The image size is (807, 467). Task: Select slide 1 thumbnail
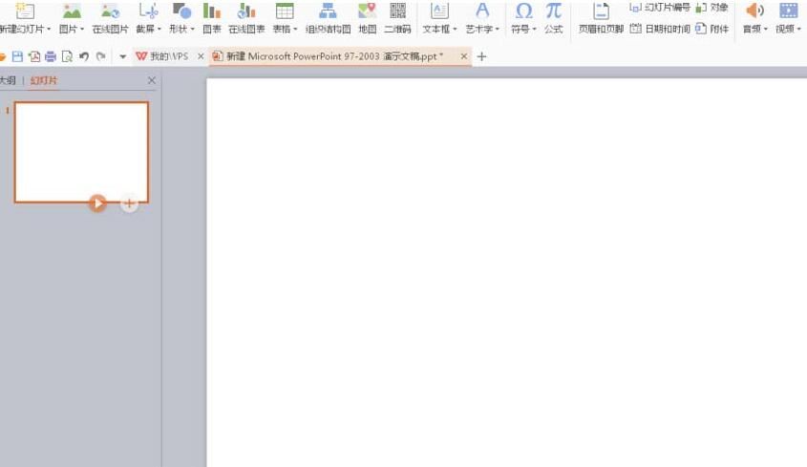[81, 152]
